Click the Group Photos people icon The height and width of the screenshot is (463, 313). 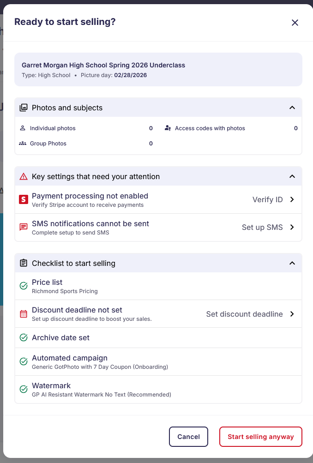[23, 143]
